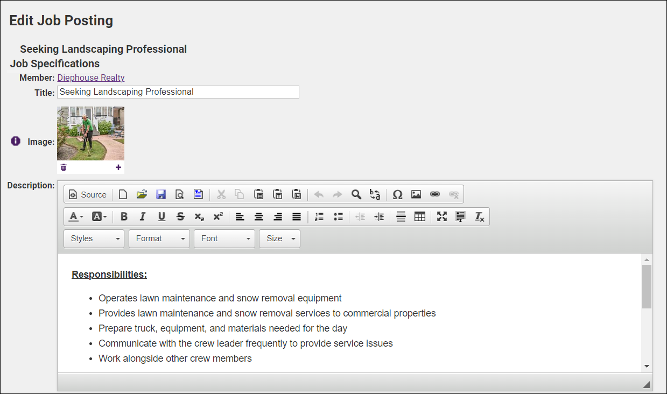Viewport: 667px width, 394px height.
Task: Click the Responsibilities heading in the editor
Action: point(109,275)
